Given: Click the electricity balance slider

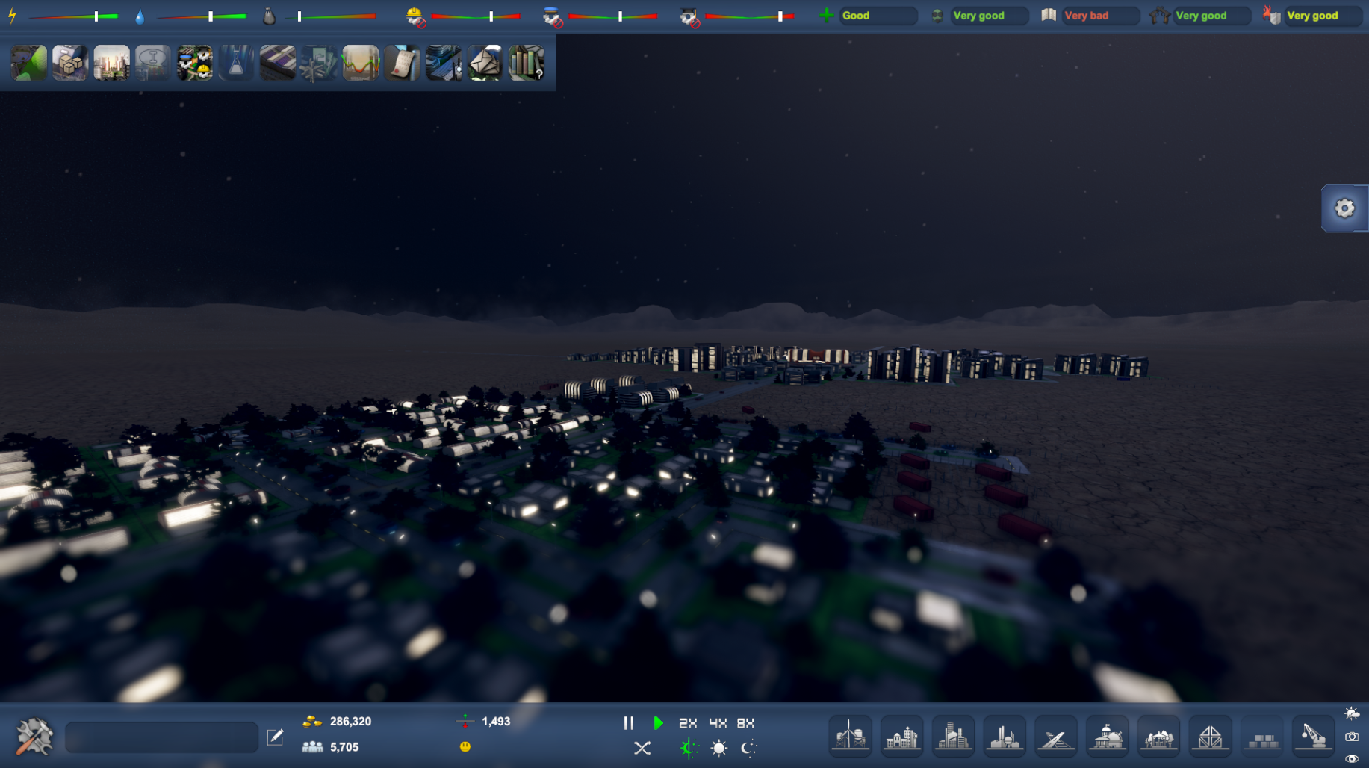Looking at the screenshot, I should pos(73,16).
